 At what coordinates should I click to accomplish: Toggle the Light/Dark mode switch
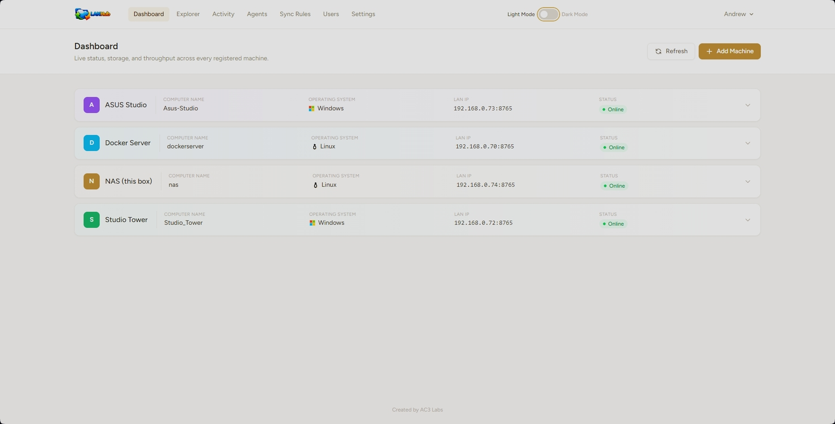coord(548,14)
